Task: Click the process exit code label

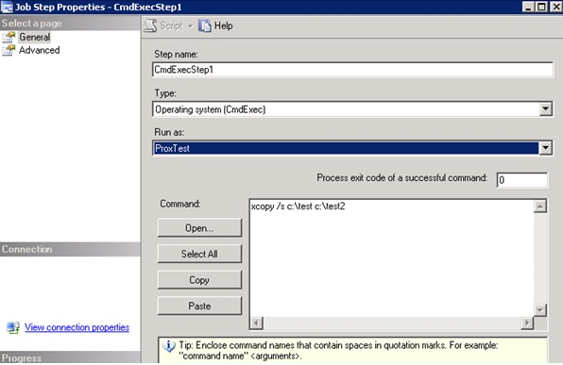Action: coord(401,178)
